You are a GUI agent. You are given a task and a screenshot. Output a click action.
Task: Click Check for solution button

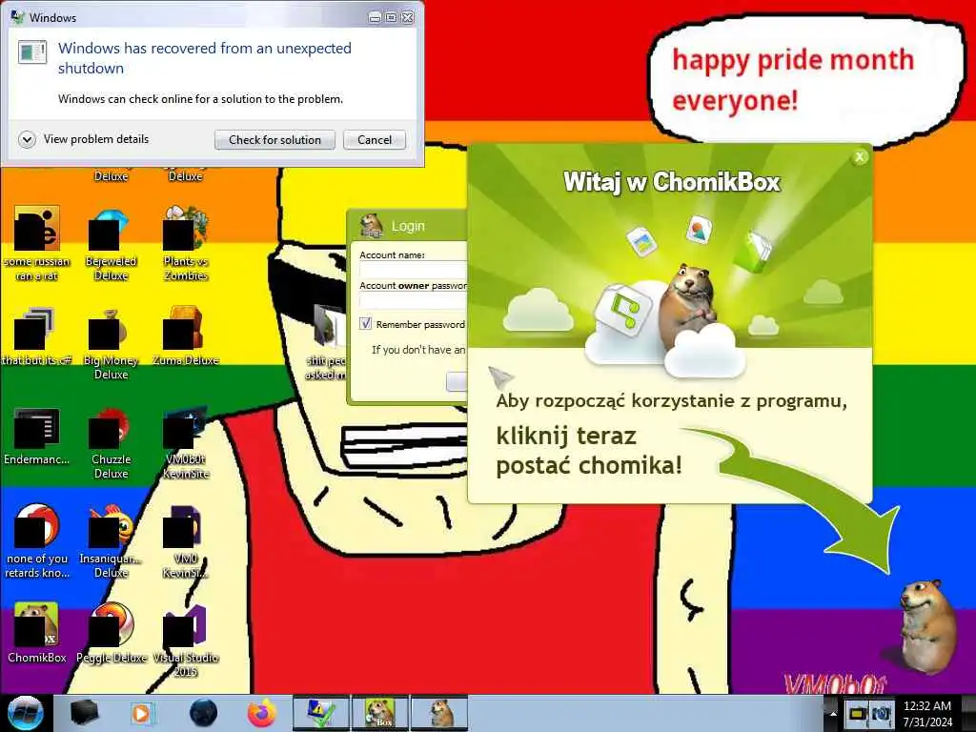click(274, 140)
